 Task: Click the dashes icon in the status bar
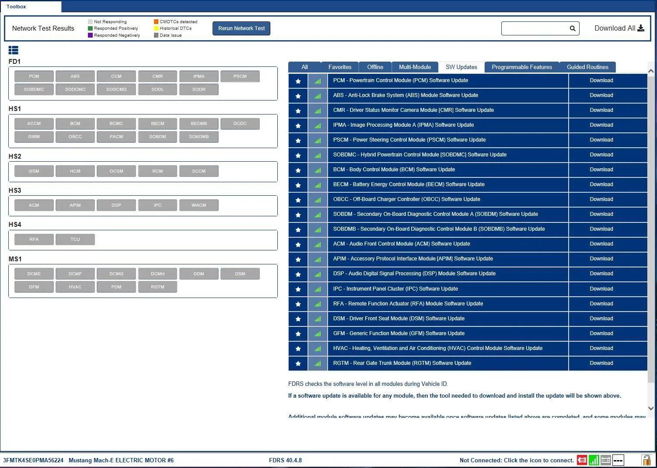[x=618, y=460]
